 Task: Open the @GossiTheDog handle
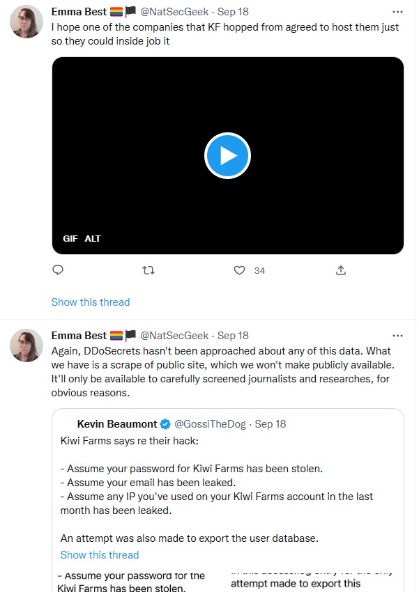pos(210,423)
